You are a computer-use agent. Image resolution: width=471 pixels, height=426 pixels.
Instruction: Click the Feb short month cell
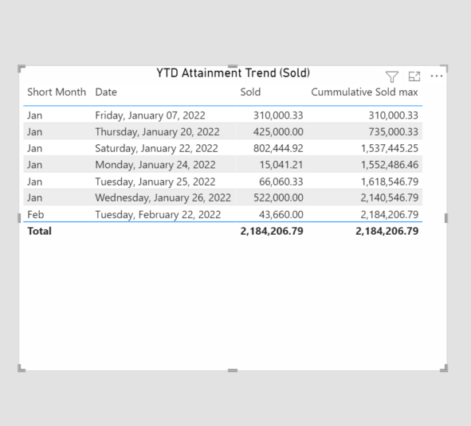[35, 215]
